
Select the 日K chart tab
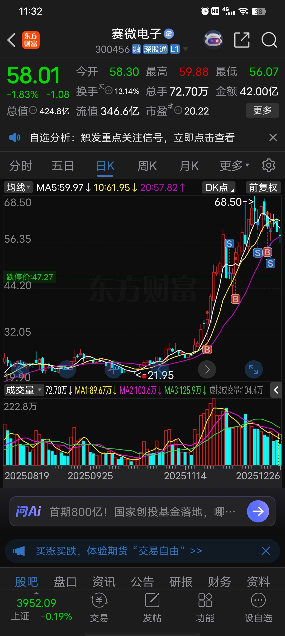pos(105,166)
